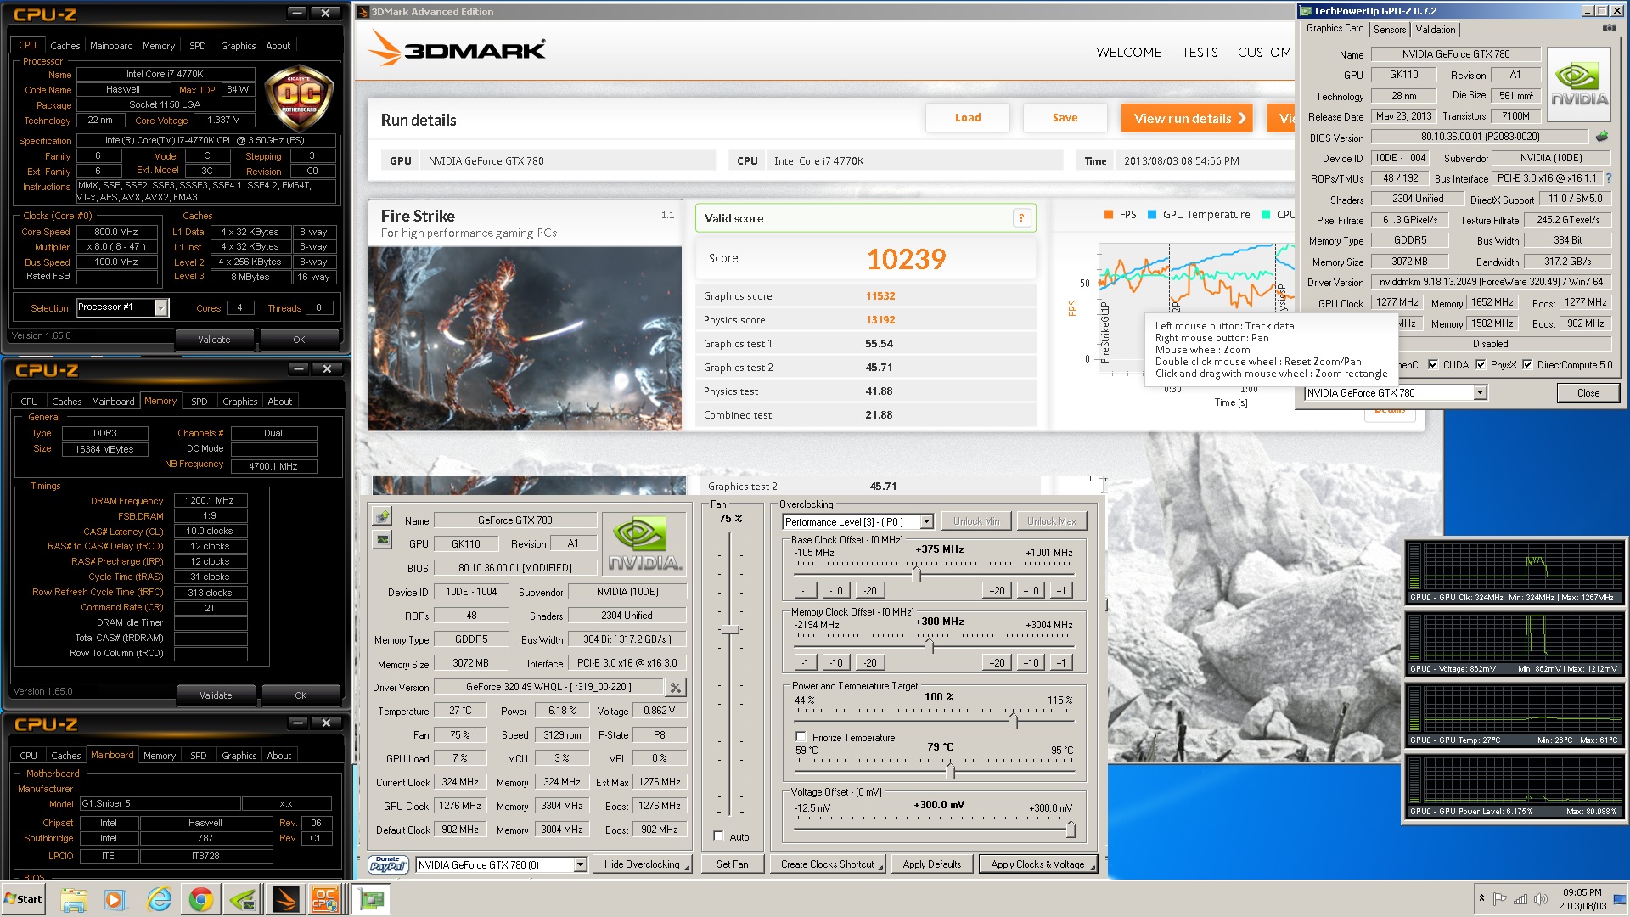Click the Action Center flag tray icon

point(1500,899)
